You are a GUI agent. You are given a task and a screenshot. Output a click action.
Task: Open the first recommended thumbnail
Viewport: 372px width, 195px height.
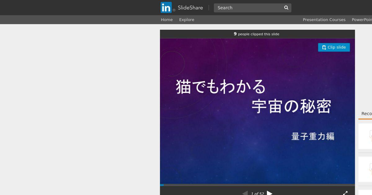365,136
